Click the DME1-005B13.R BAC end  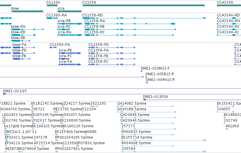pyautogui.click(x=146, y=77)
